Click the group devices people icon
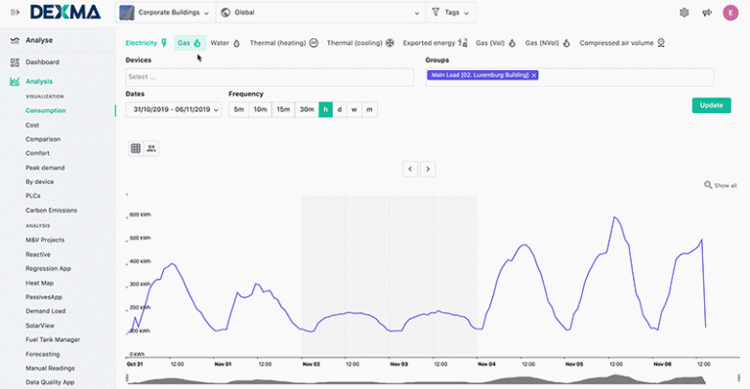Screen dimensions: 750x389 (151, 148)
